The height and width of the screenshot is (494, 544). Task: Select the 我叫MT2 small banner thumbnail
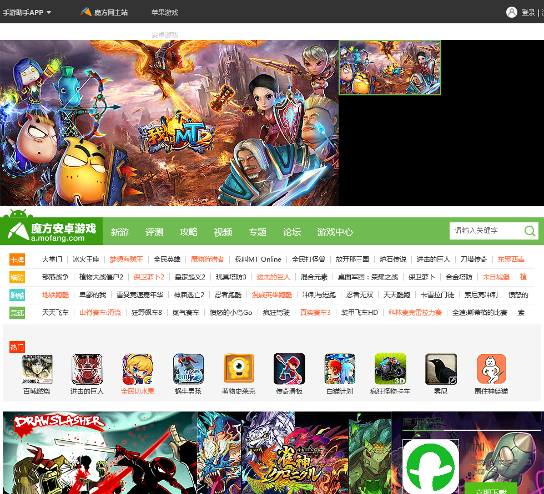click(390, 68)
